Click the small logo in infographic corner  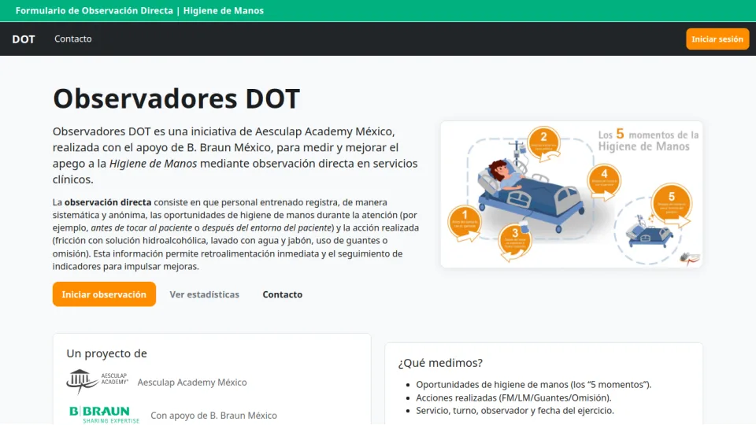click(689, 257)
